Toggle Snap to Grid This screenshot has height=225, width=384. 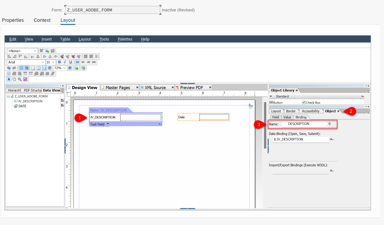tap(26, 68)
